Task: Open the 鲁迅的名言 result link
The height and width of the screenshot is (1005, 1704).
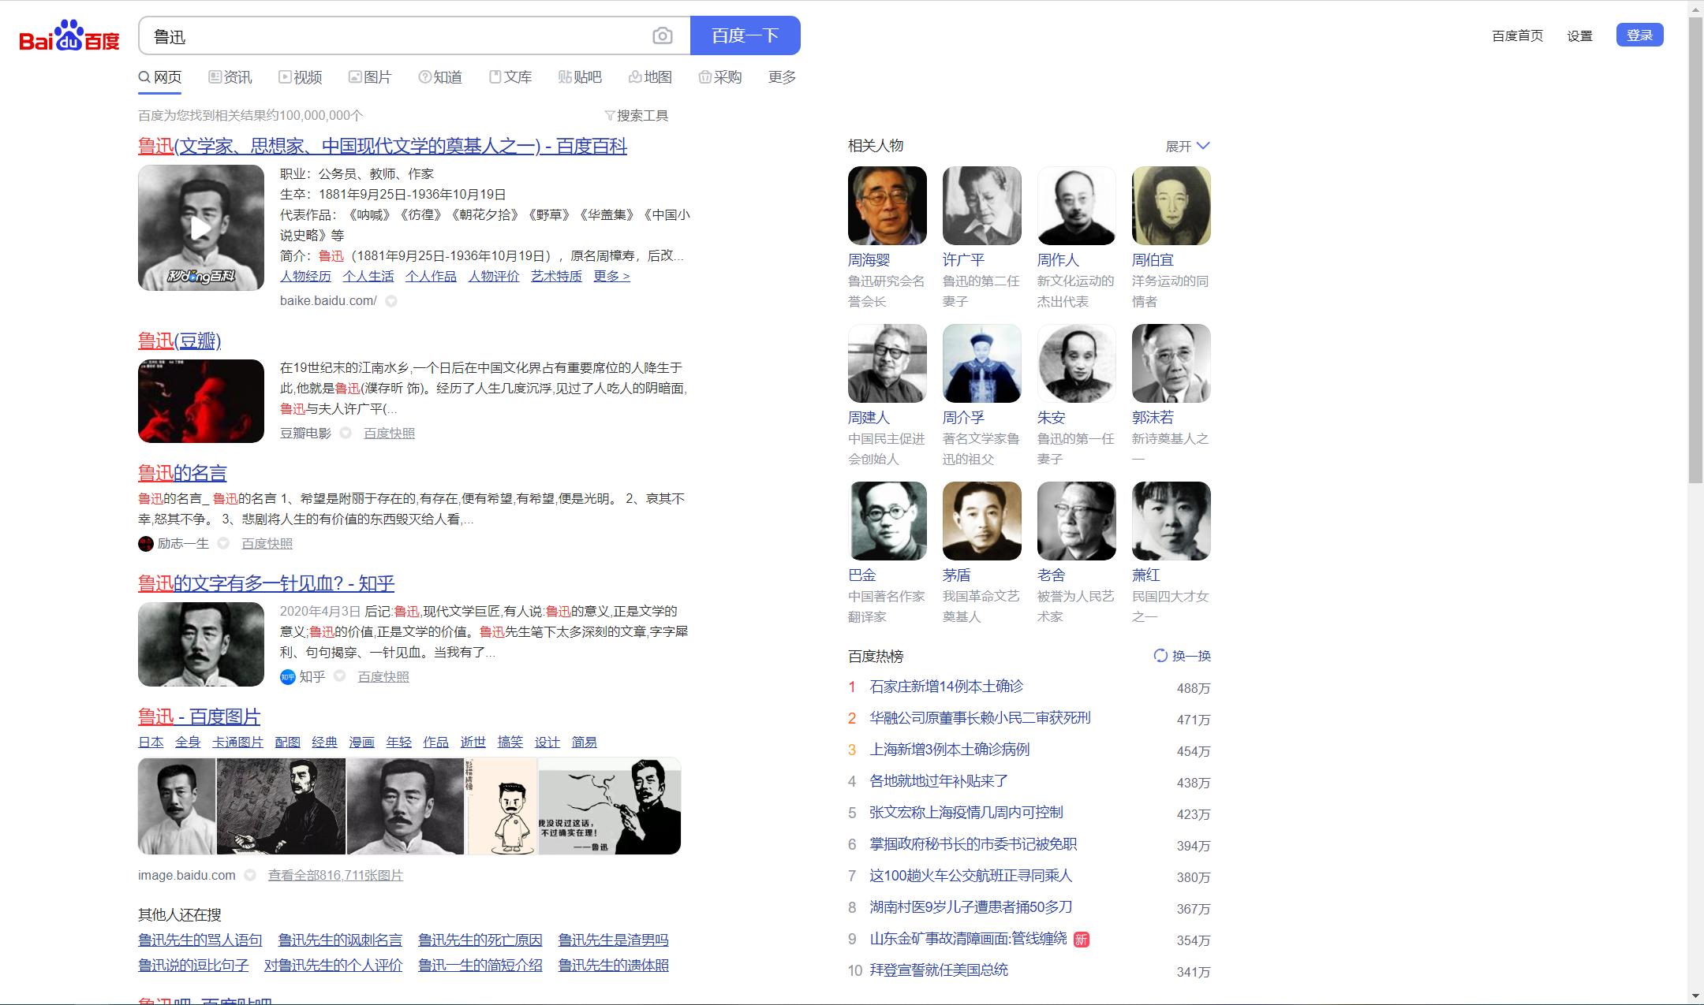Action: click(x=181, y=473)
